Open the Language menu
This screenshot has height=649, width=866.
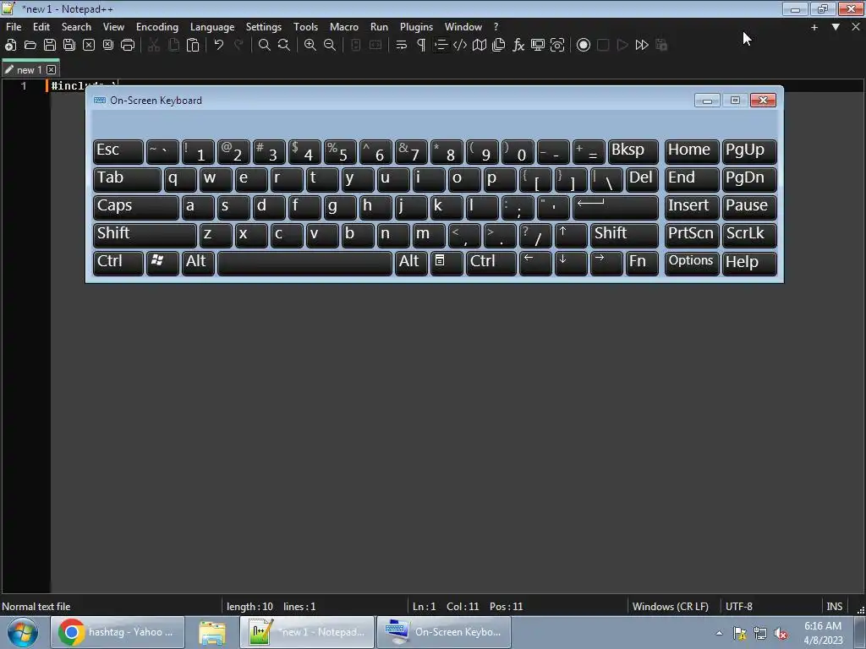point(212,26)
